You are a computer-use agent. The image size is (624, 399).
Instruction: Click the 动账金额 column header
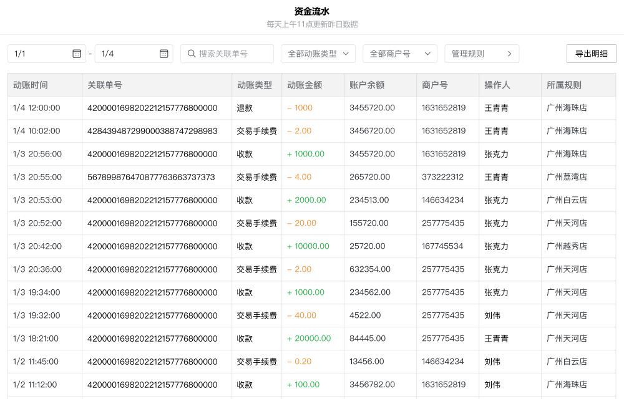(x=305, y=85)
